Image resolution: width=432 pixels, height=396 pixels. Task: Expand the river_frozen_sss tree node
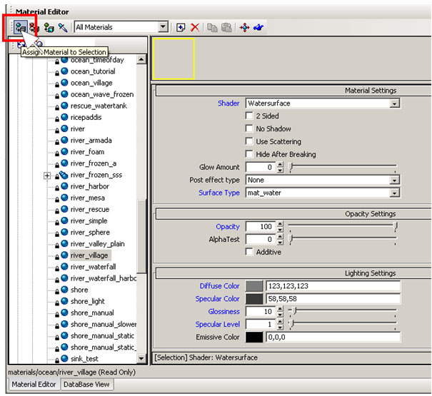click(x=47, y=176)
